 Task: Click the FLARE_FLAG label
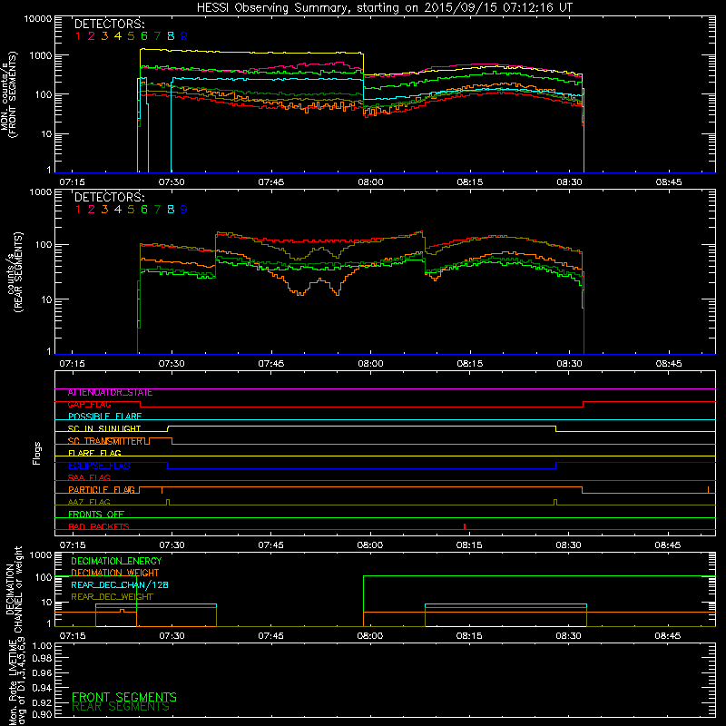[94, 453]
